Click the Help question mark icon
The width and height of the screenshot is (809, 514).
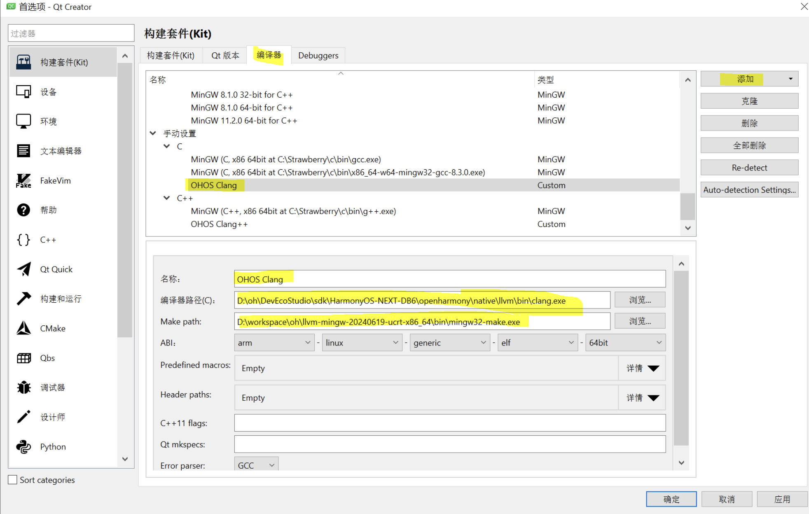point(23,210)
